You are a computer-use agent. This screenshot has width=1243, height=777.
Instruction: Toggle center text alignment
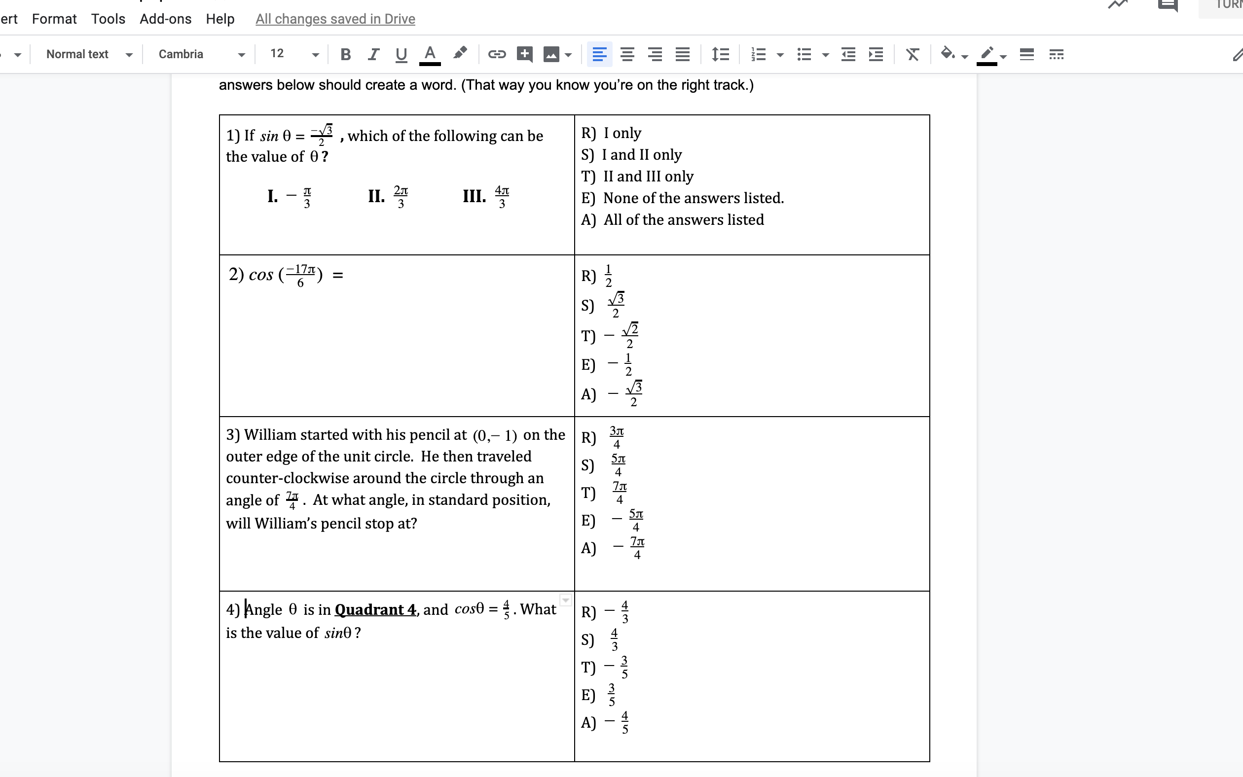[x=626, y=54]
